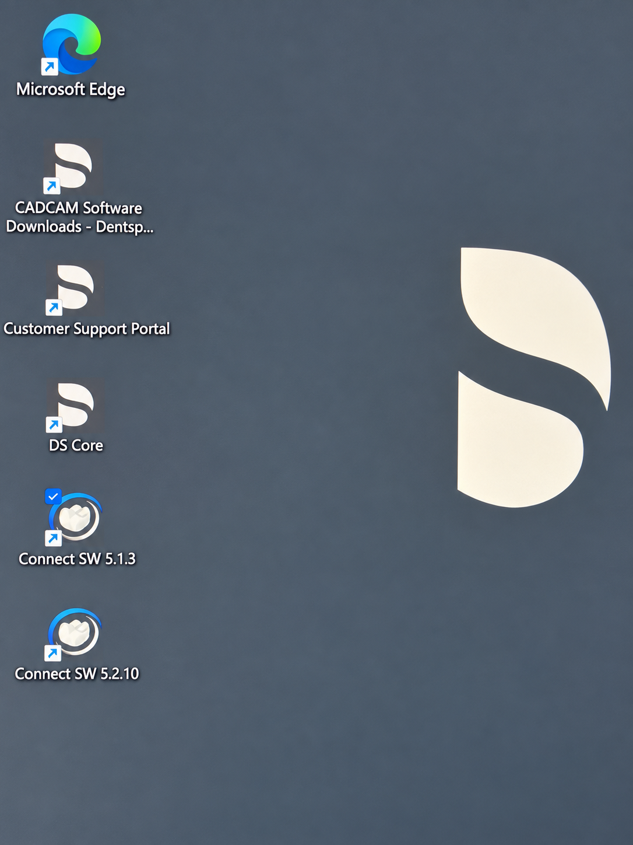633x845 pixels.
Task: Click the "Customer Support Portal" label text
Action: [87, 329]
